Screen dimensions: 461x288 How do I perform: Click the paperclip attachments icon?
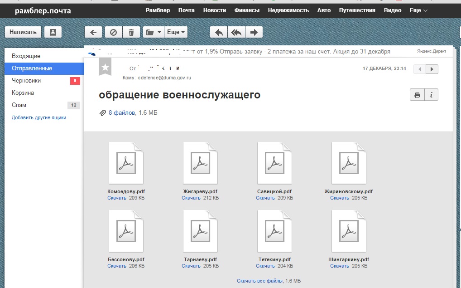click(x=102, y=113)
